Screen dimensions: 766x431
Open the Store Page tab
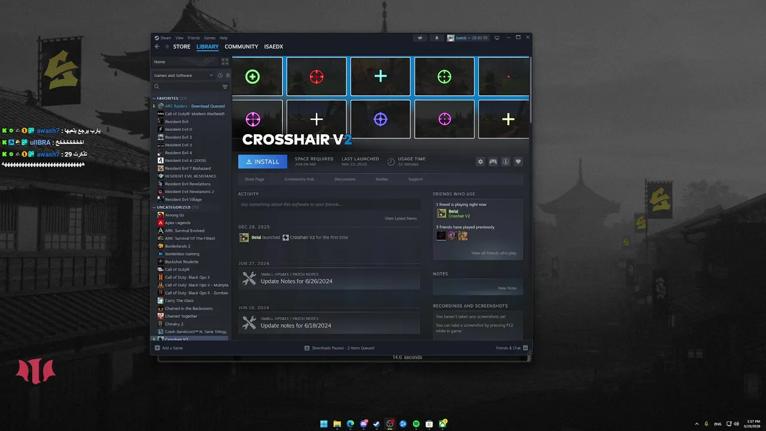254,179
